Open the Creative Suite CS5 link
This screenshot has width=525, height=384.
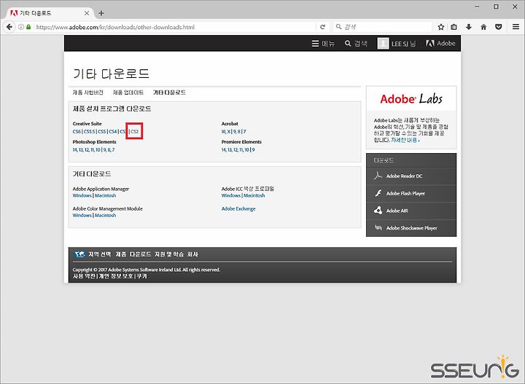[101, 131]
